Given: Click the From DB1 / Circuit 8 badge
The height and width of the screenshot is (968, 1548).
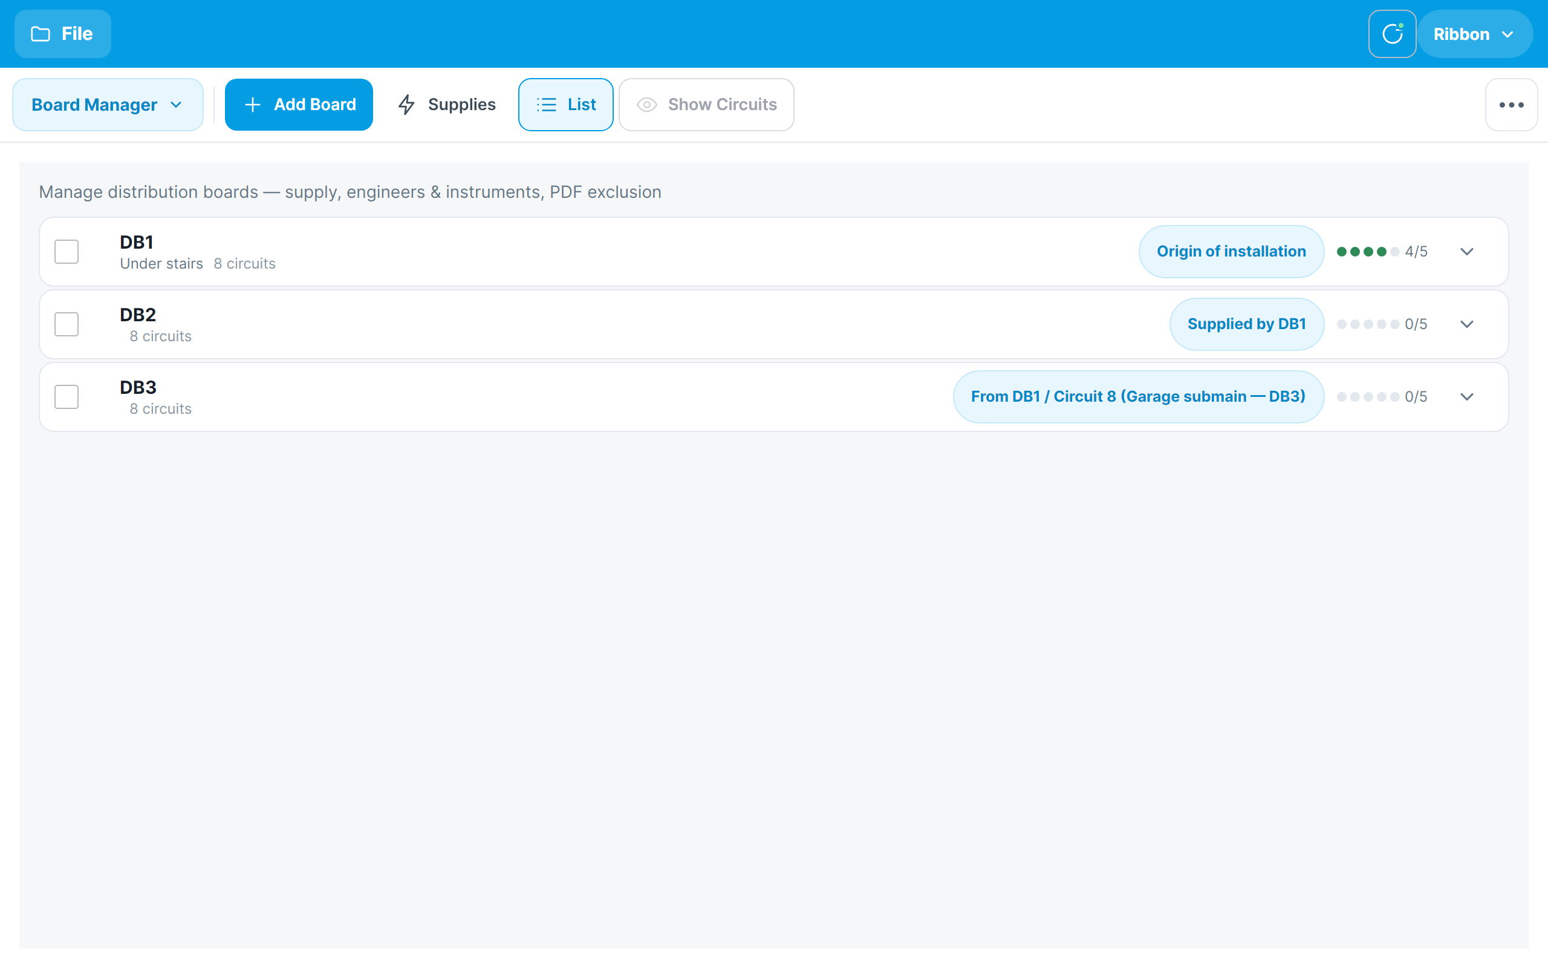Looking at the screenshot, I should (x=1138, y=396).
